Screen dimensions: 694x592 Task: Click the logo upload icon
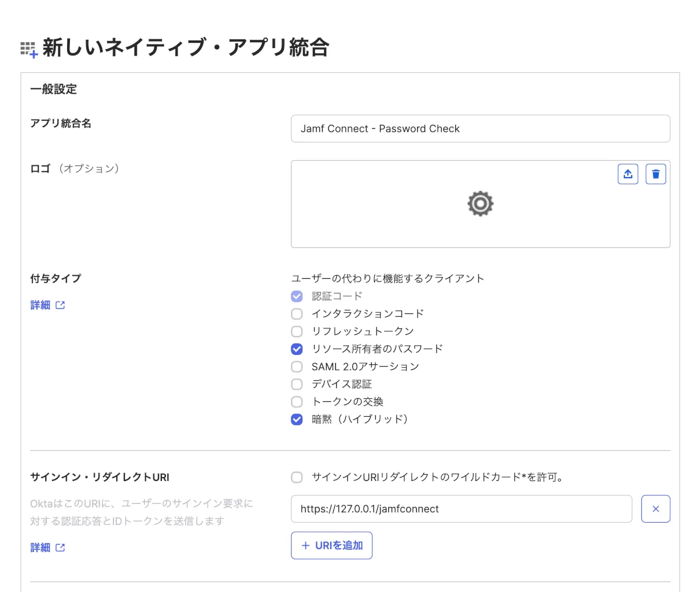627,174
